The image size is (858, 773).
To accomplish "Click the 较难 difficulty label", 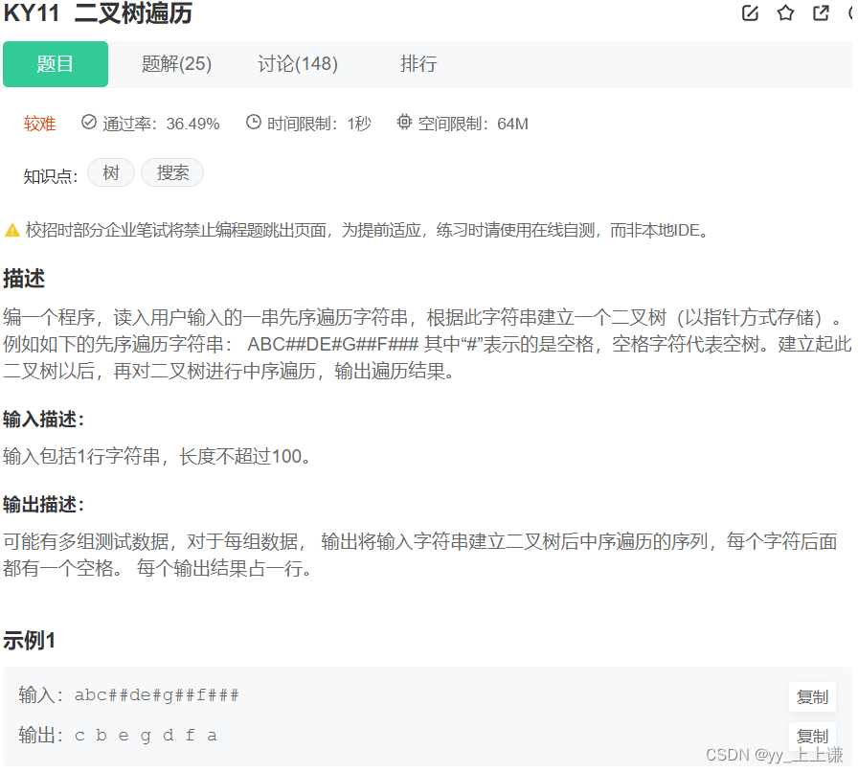I will pyautogui.click(x=39, y=123).
